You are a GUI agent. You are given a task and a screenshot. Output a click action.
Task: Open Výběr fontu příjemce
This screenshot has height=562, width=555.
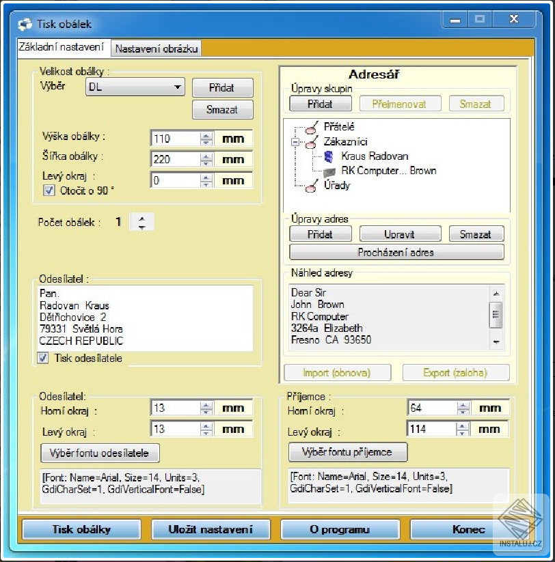(347, 452)
